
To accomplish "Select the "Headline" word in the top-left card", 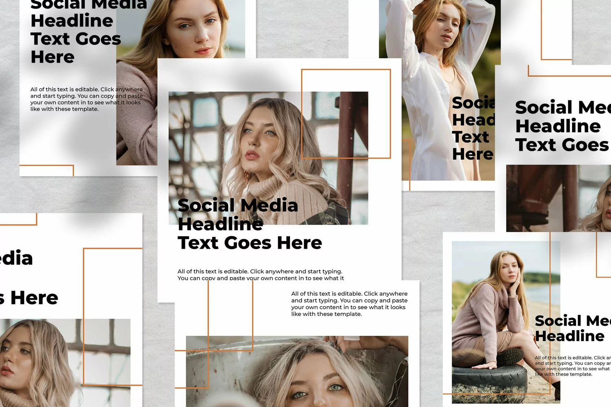I will tap(72, 21).
